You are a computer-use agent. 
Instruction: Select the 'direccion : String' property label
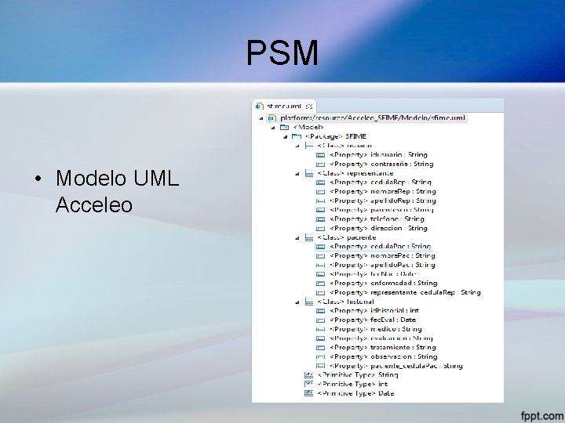coord(379,228)
